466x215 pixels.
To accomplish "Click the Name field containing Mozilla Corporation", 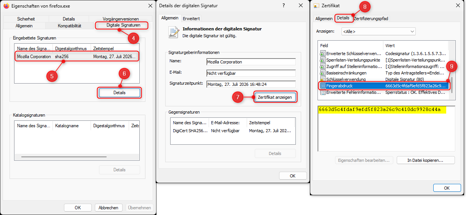I will coord(251,62).
